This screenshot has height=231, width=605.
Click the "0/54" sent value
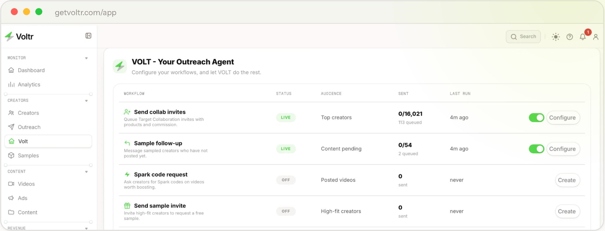click(405, 145)
